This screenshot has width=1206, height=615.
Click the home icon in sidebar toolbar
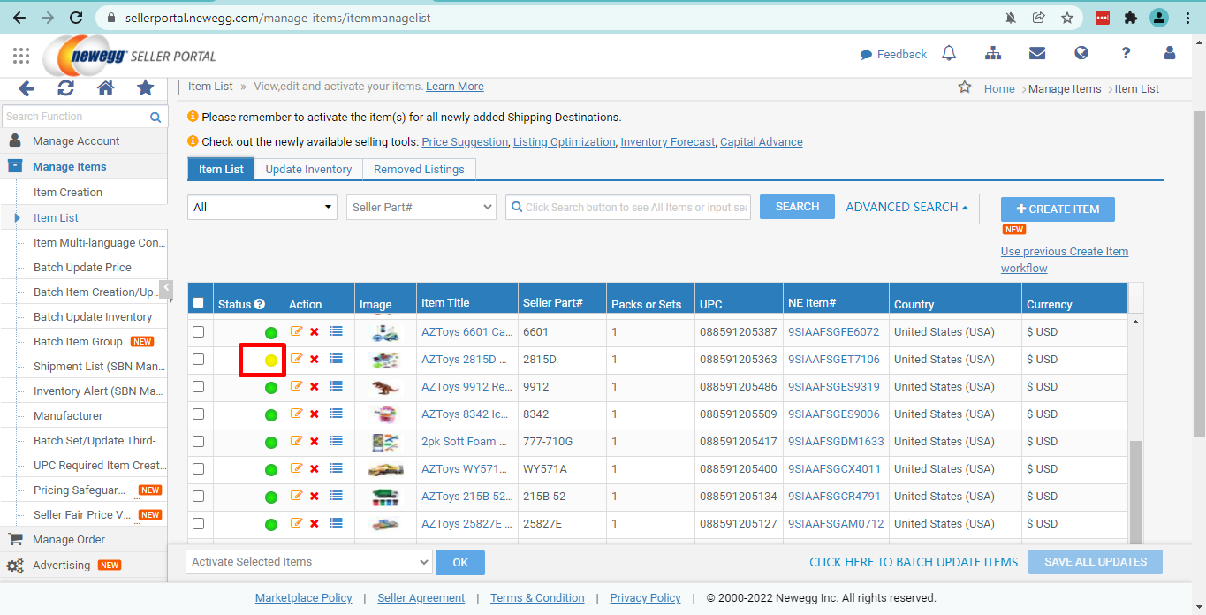[x=105, y=88]
